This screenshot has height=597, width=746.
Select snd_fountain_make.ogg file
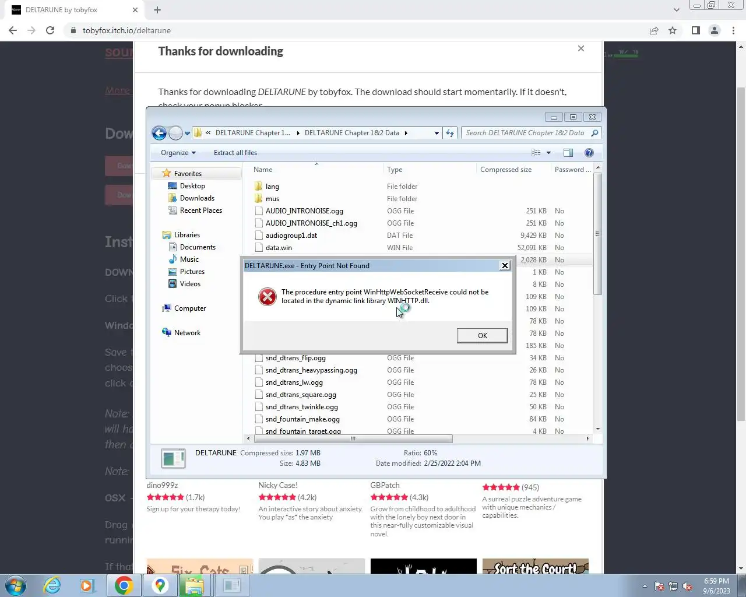[302, 419]
